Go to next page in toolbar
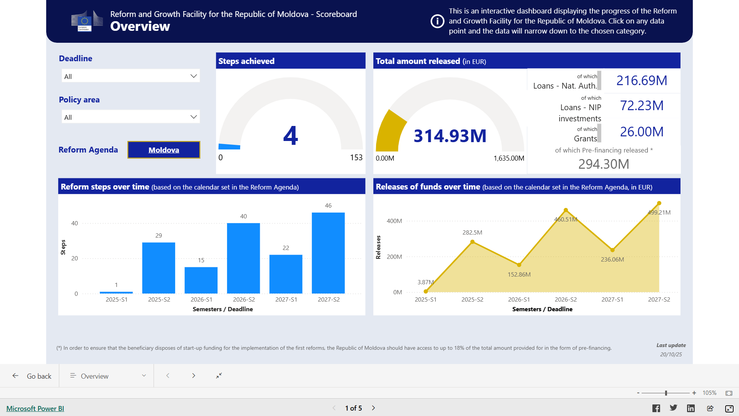This screenshot has height=416, width=739. pyautogui.click(x=194, y=376)
